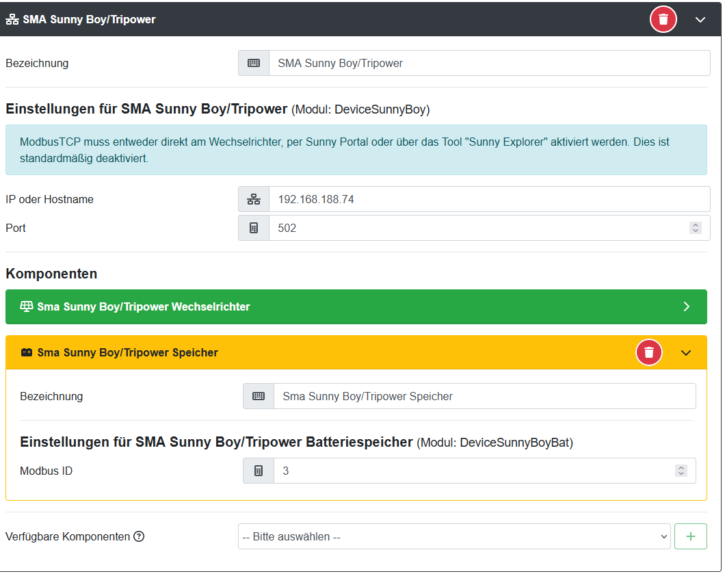Open help for Verfügbare Komponenten

[139, 536]
